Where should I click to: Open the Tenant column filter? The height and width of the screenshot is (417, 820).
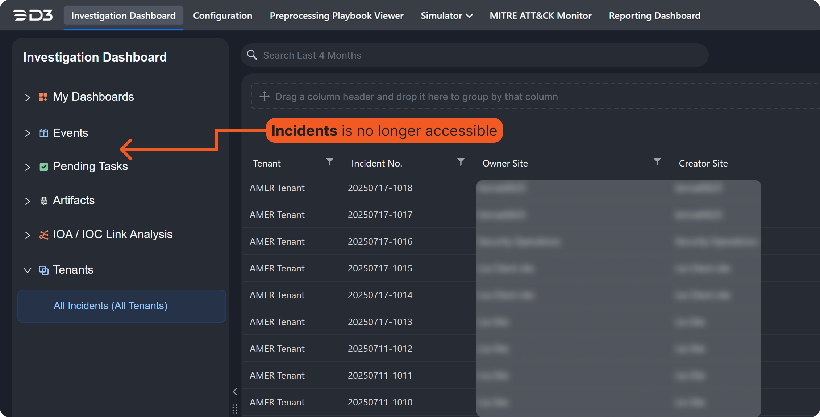[x=329, y=162]
